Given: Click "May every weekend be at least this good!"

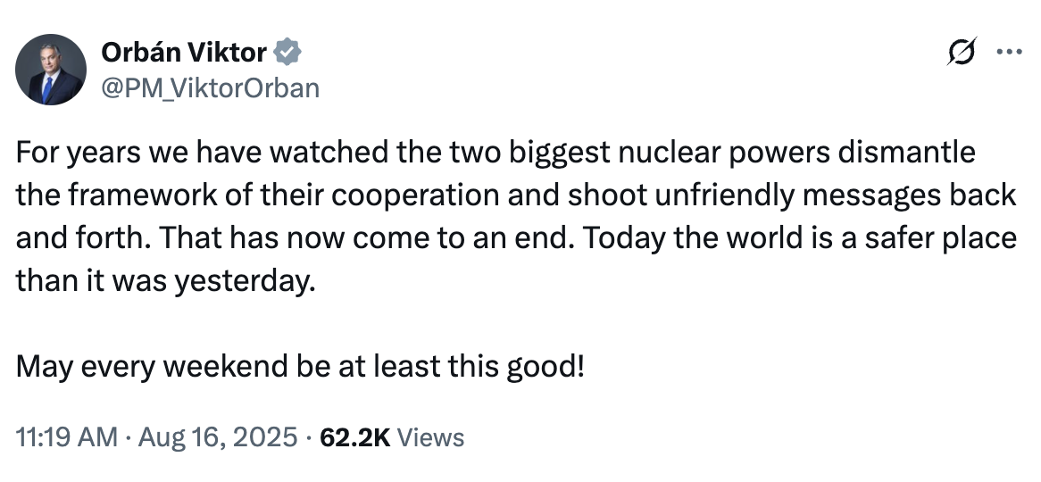Looking at the screenshot, I should coord(300,367).
